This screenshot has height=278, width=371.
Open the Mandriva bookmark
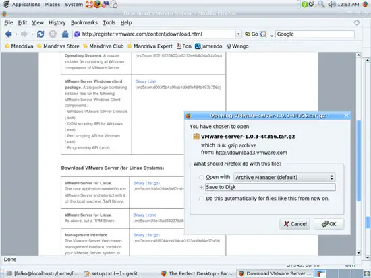tap(19, 46)
